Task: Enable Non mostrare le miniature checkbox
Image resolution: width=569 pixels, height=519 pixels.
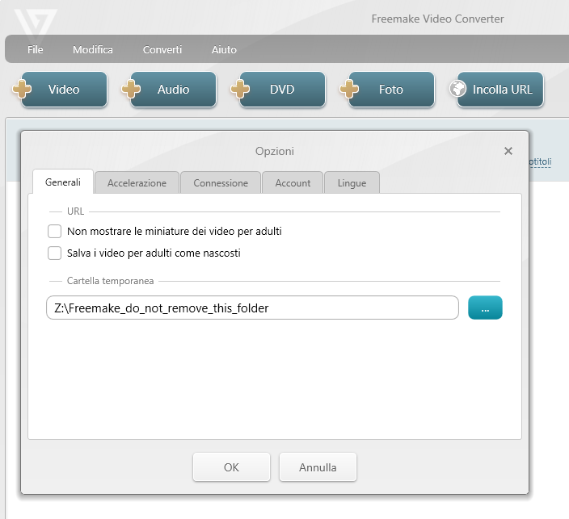Action: coord(54,231)
